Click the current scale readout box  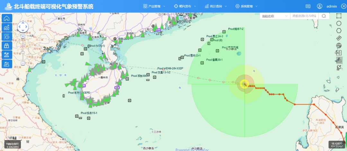coord(13,145)
